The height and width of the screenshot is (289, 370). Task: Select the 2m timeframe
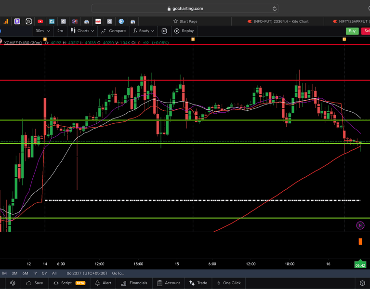tap(60, 31)
